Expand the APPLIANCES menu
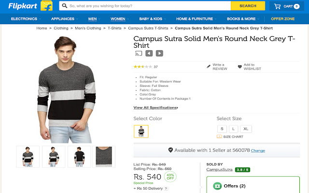Image resolution: width=309 pixels, height=193 pixels. [x=64, y=19]
